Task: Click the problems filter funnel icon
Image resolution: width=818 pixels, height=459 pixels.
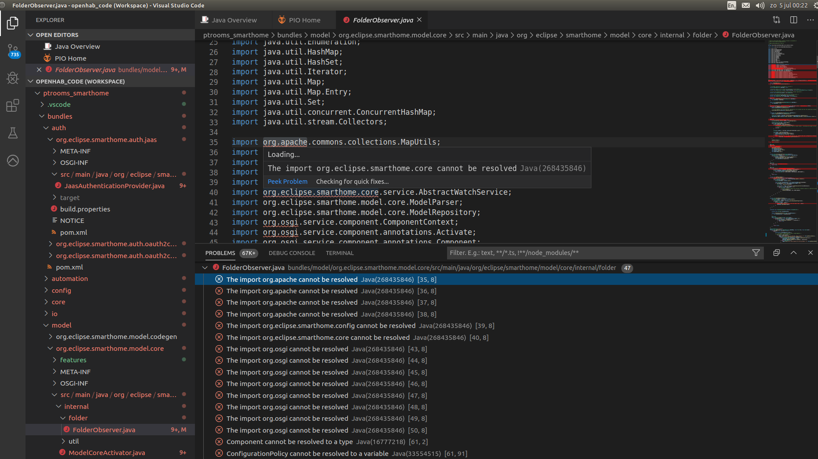Action: click(x=756, y=253)
